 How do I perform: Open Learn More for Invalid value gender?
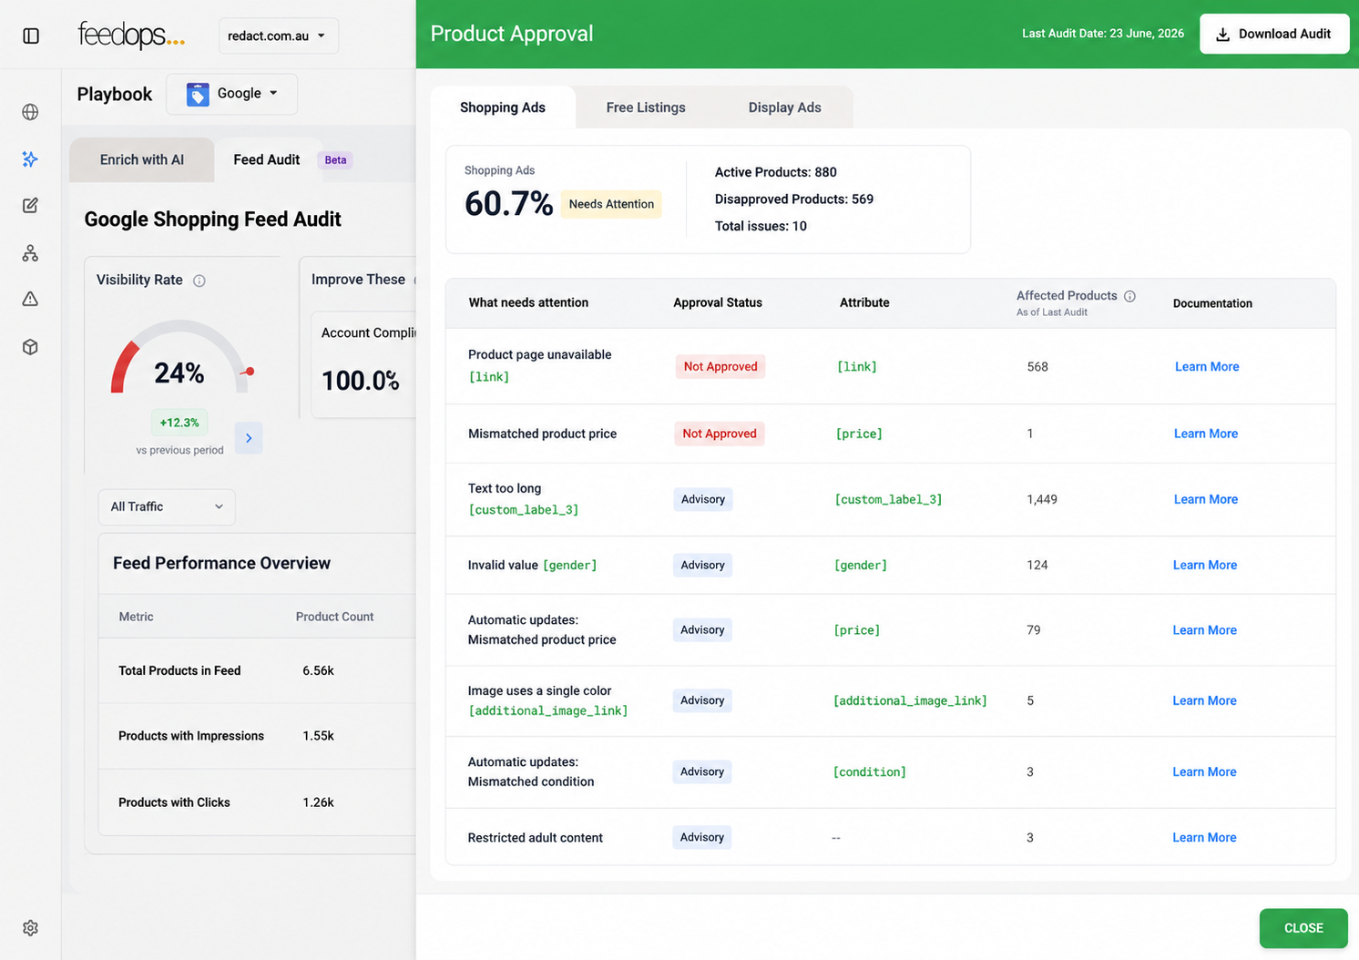click(1205, 565)
